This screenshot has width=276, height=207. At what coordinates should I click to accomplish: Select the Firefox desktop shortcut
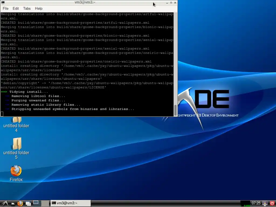tap(16, 173)
